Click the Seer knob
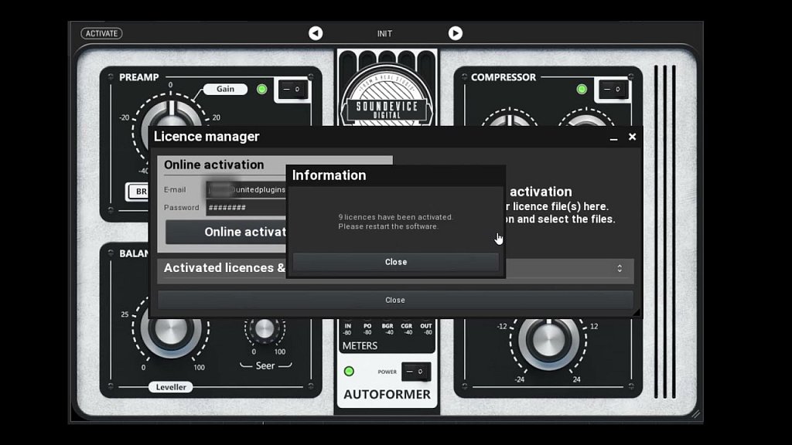 [x=265, y=329]
